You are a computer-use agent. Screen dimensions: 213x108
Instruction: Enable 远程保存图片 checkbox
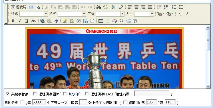[x=35, y=94]
